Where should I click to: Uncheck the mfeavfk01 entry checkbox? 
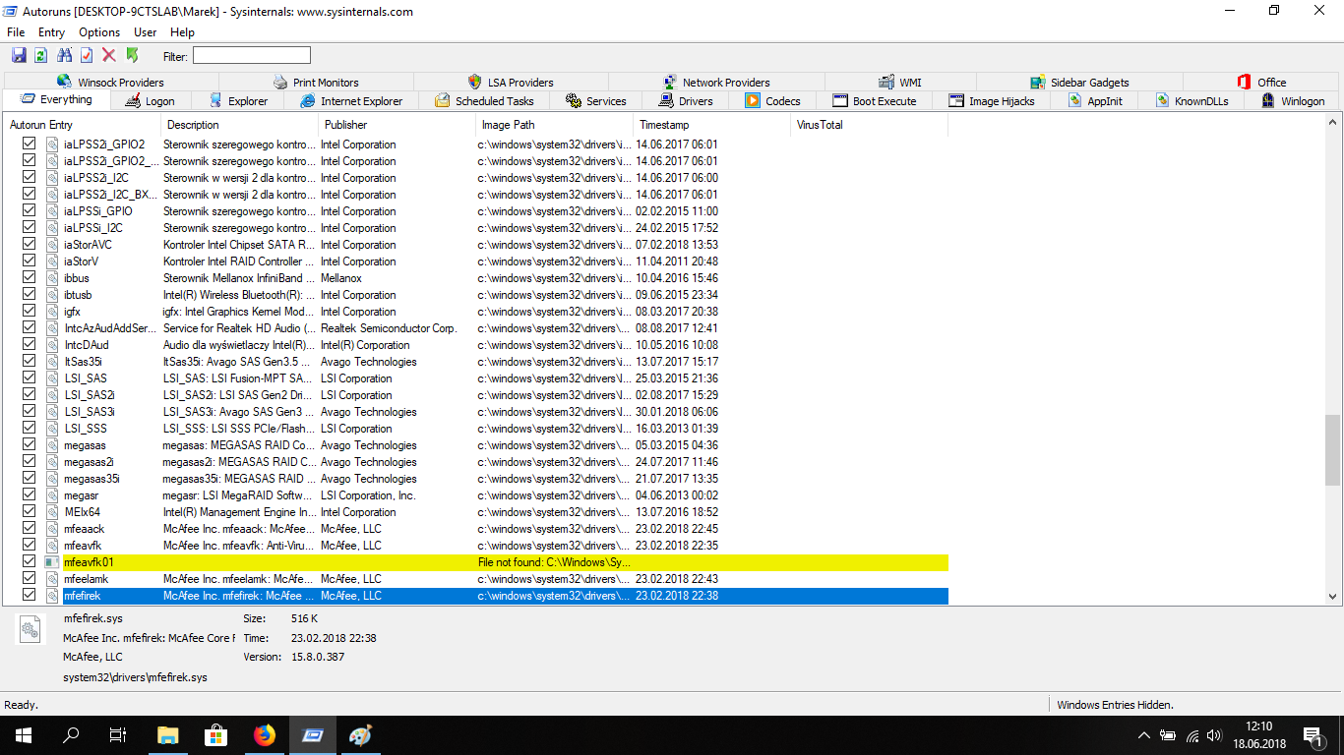coord(29,561)
